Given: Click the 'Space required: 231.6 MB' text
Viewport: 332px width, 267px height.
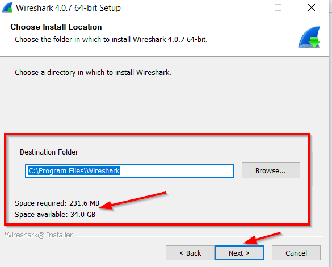Looking at the screenshot, I should 57,203.
